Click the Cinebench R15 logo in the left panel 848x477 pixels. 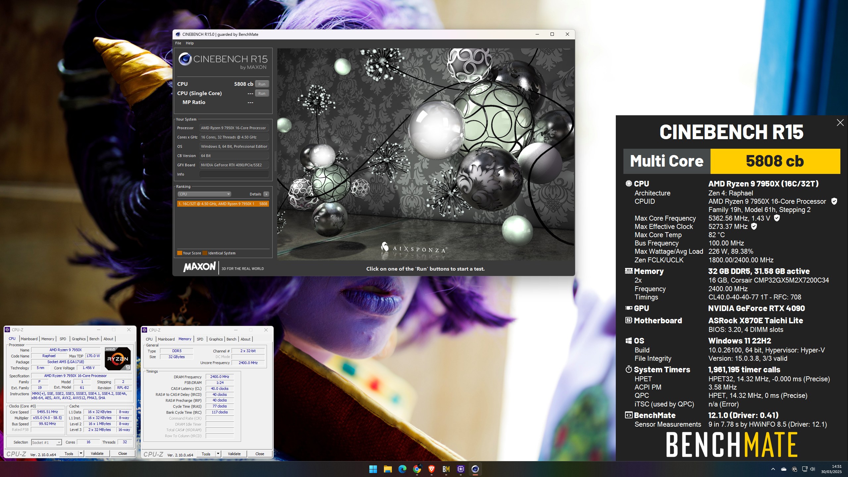[223, 62]
